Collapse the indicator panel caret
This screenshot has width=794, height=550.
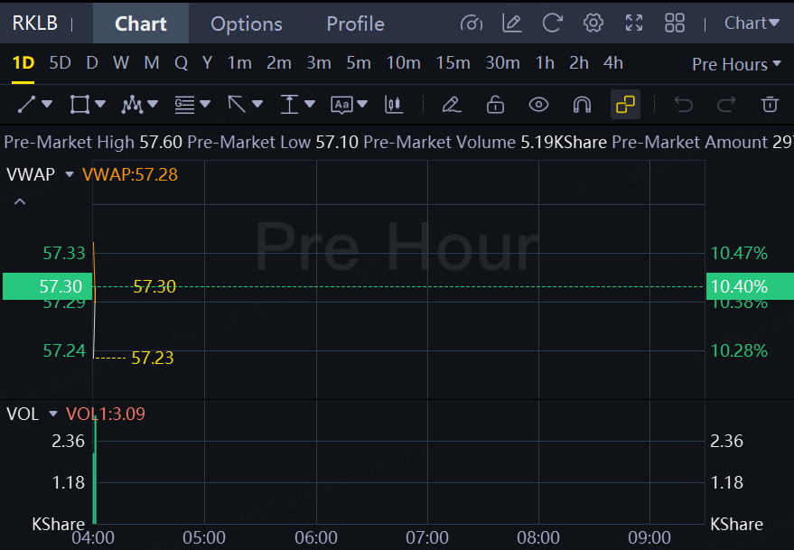[x=20, y=201]
